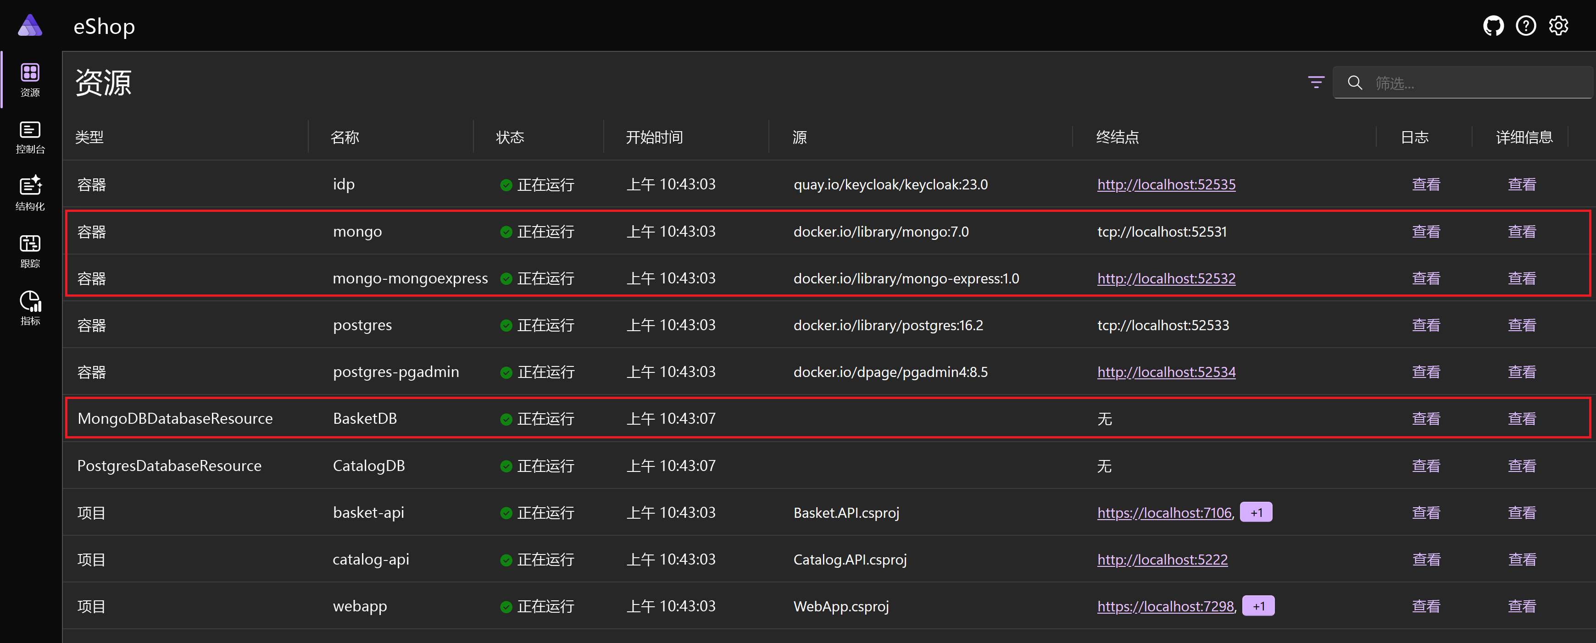The height and width of the screenshot is (643, 1596).
Task: Open mongo-mongoexpress endpoint localhost:52532
Action: click(x=1166, y=279)
